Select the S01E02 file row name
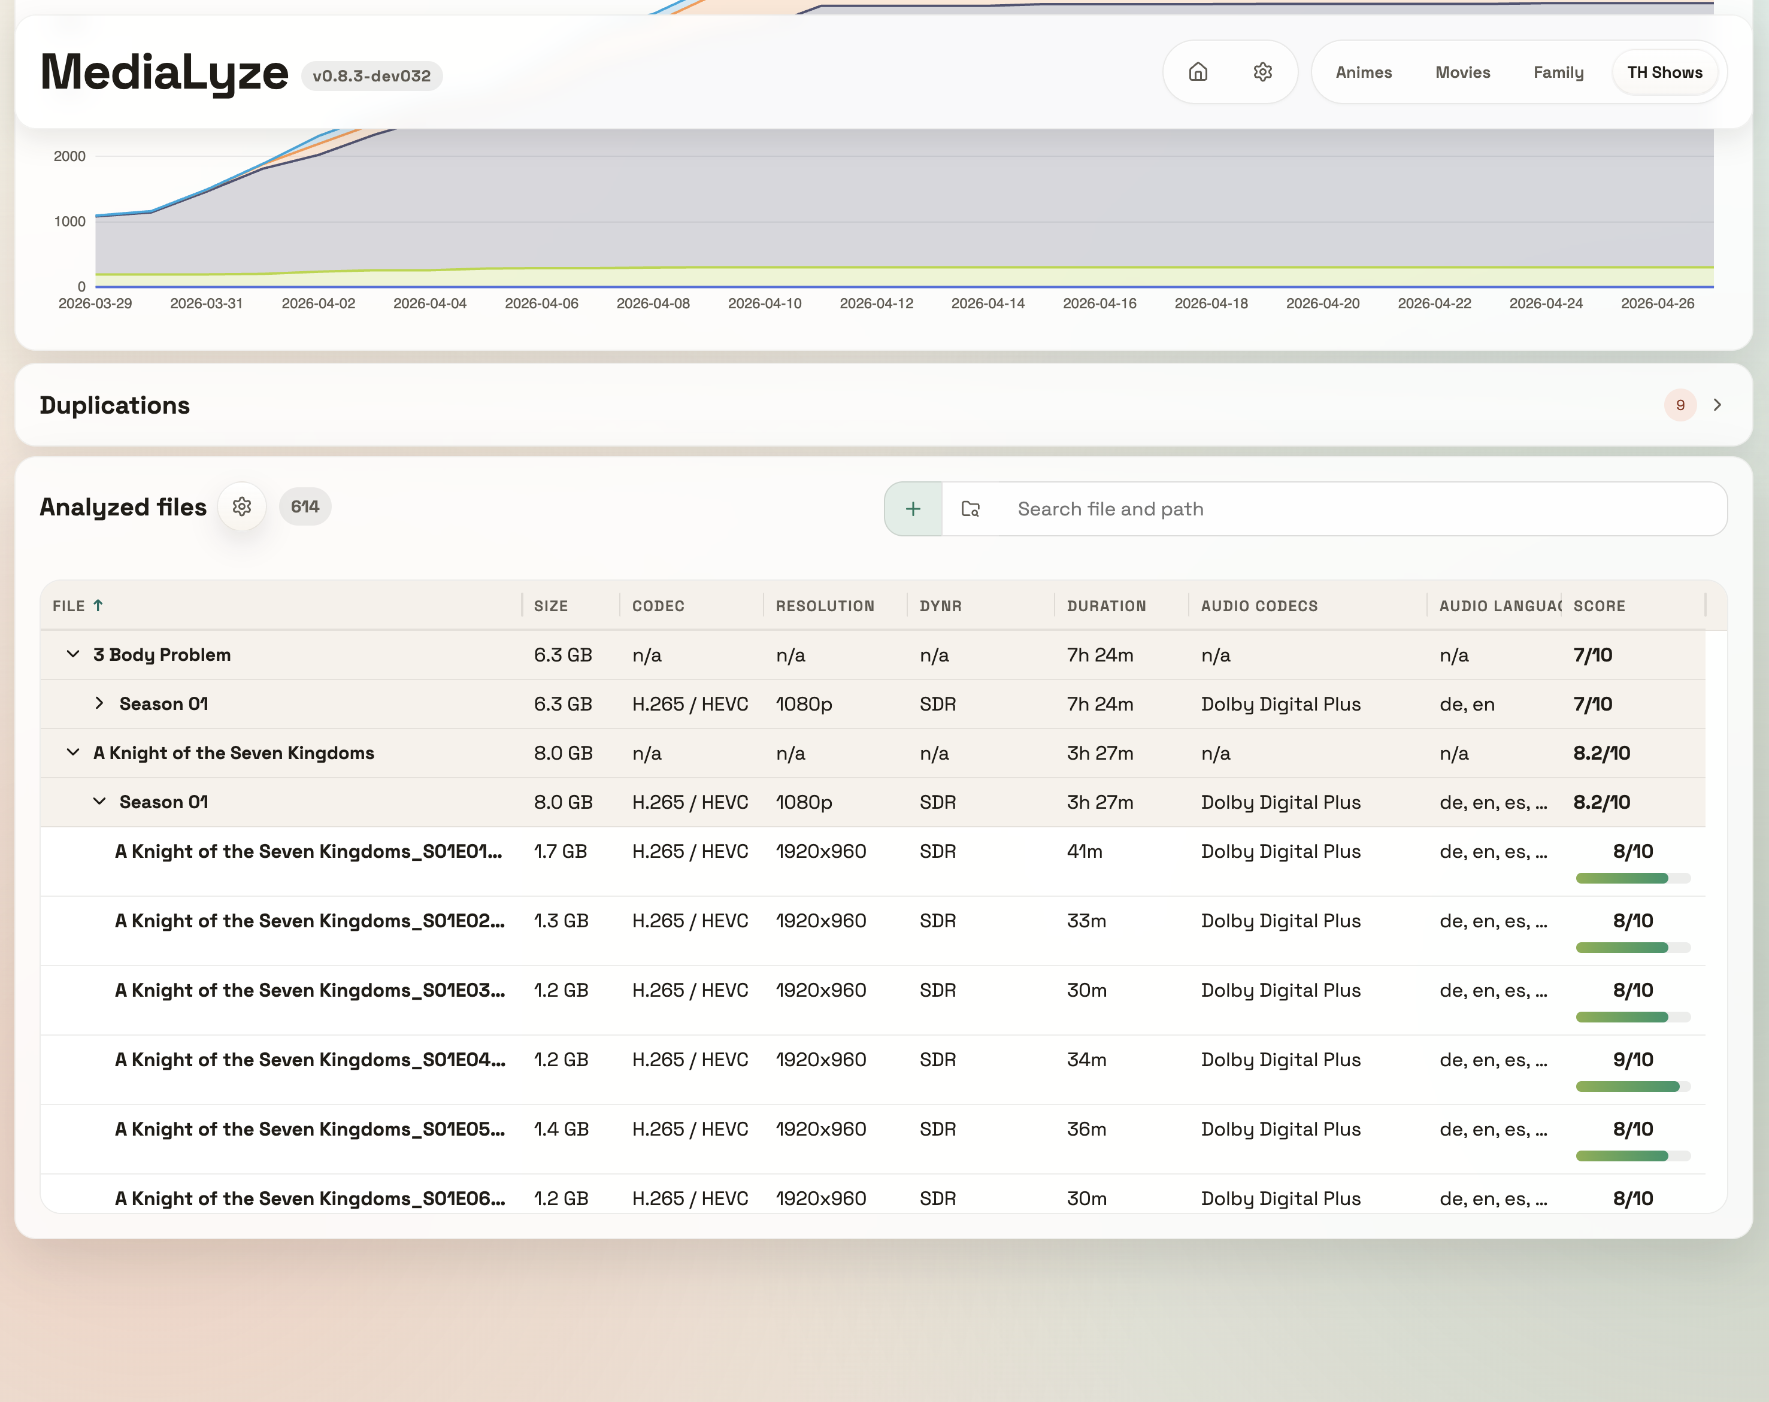The height and width of the screenshot is (1402, 1769). coord(310,921)
